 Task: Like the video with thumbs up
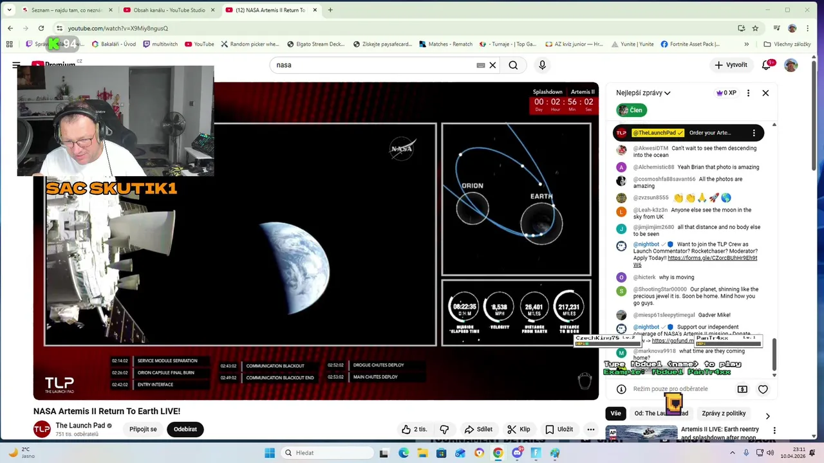[414, 429]
